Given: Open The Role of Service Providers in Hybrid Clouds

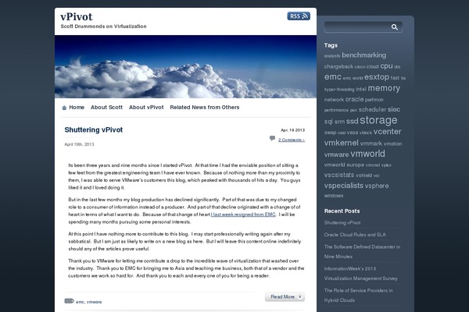Looking at the screenshot, I should click(358, 296).
